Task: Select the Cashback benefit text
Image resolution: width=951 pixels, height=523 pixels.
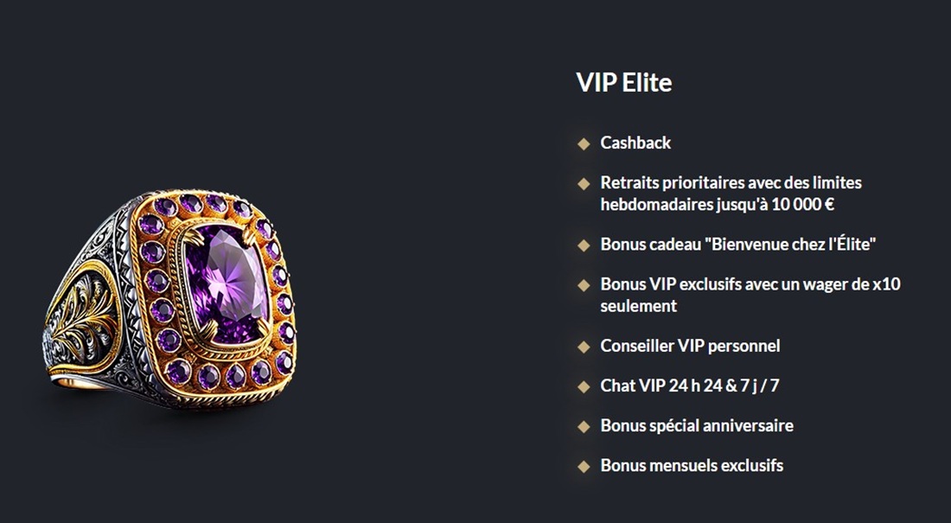Action: [635, 143]
